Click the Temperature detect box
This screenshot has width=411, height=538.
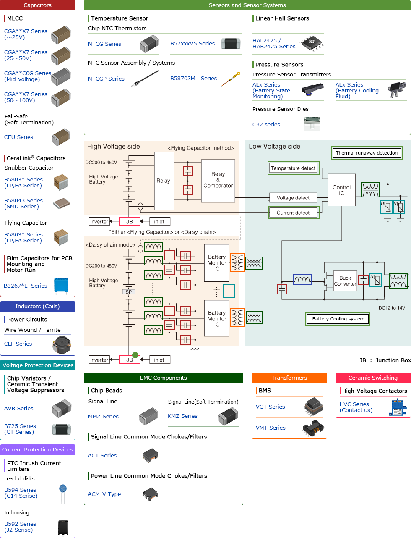(294, 168)
